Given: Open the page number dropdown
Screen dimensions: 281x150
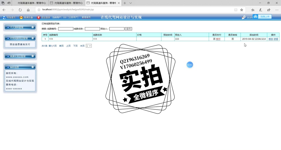Looking at the screenshot, I should [89, 46].
